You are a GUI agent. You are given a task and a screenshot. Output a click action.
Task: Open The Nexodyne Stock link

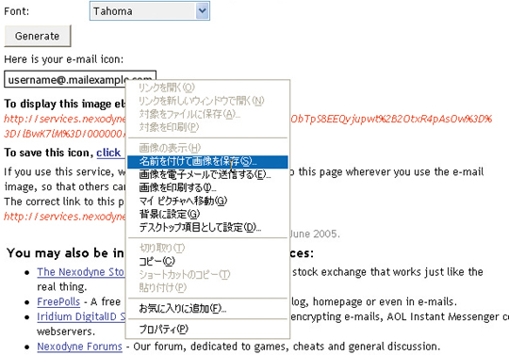point(80,272)
